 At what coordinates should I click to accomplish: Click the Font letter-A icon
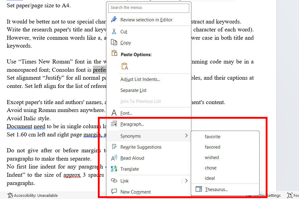click(x=114, y=113)
